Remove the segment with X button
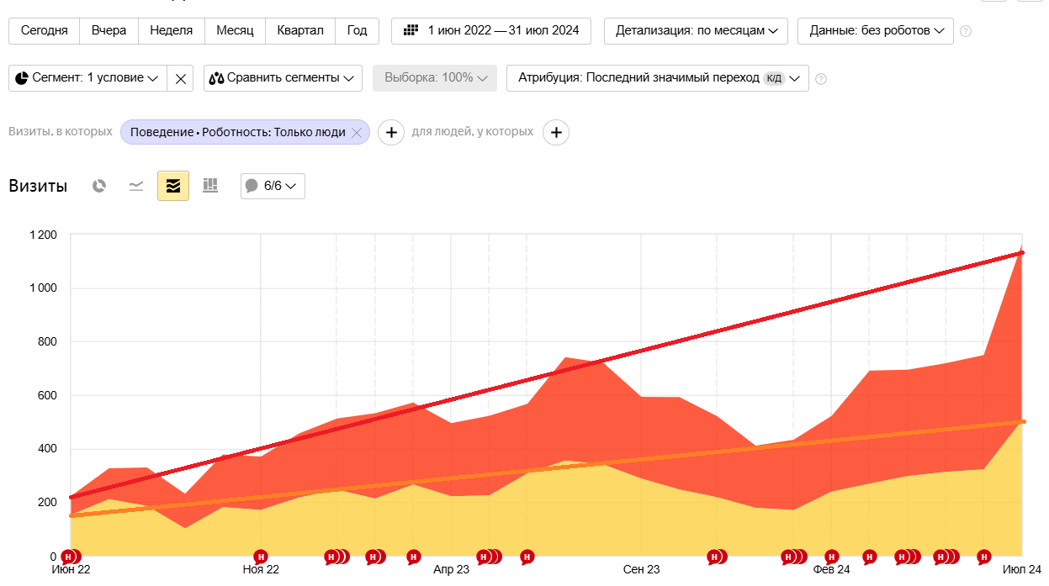 point(181,78)
